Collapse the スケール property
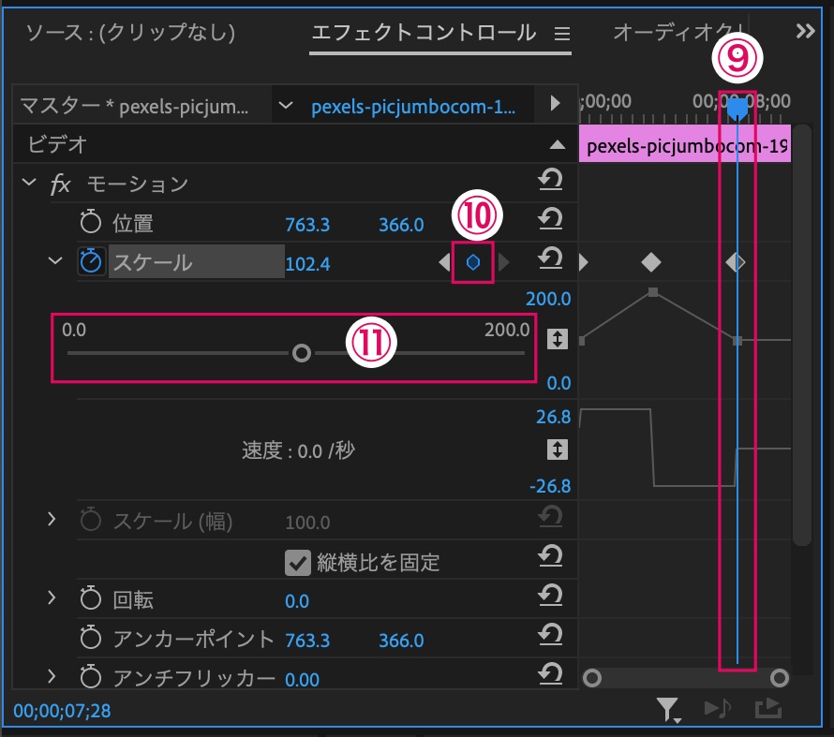This screenshot has width=834, height=737. (x=55, y=260)
